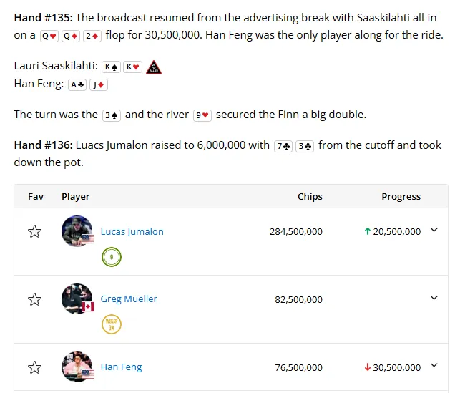Click the all-in triangle icon by Saaskilahti
Image resolution: width=455 pixels, height=393 pixels.
(x=154, y=67)
